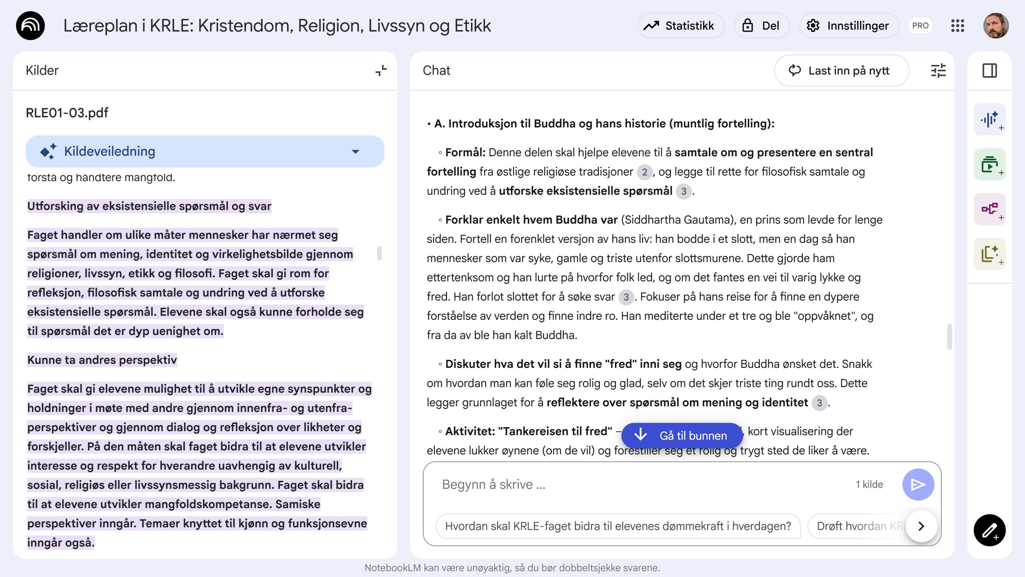The image size is (1025, 577).
Task: Select the dømmekraft suggested question
Action: (x=618, y=526)
